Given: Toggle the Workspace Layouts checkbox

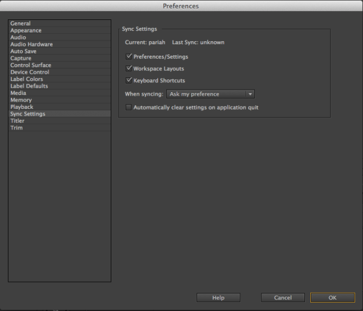Looking at the screenshot, I should (129, 68).
